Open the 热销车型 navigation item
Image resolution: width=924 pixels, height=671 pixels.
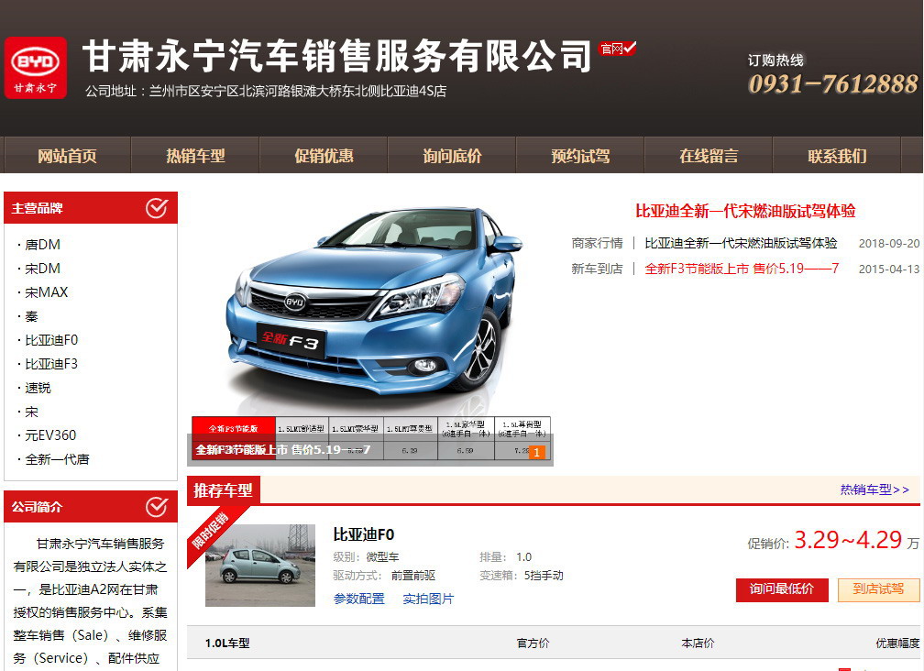coord(195,156)
